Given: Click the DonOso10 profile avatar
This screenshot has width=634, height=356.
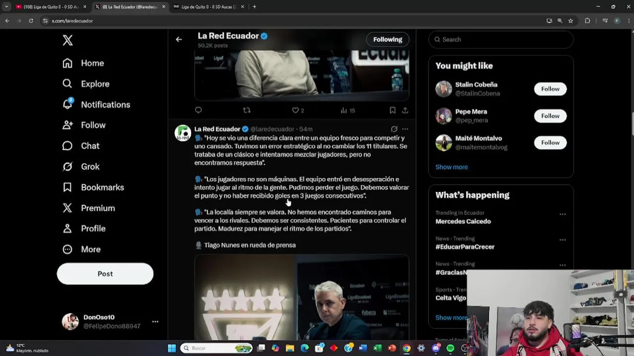Looking at the screenshot, I should coord(70,321).
